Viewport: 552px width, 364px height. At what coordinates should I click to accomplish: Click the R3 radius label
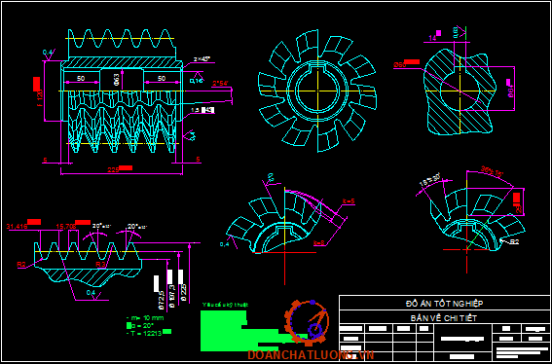[x=101, y=264]
